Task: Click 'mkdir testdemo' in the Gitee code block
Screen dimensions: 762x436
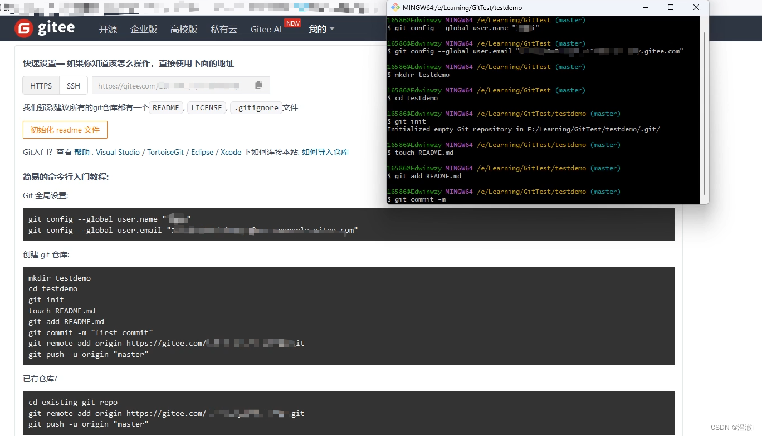Action: click(60, 278)
